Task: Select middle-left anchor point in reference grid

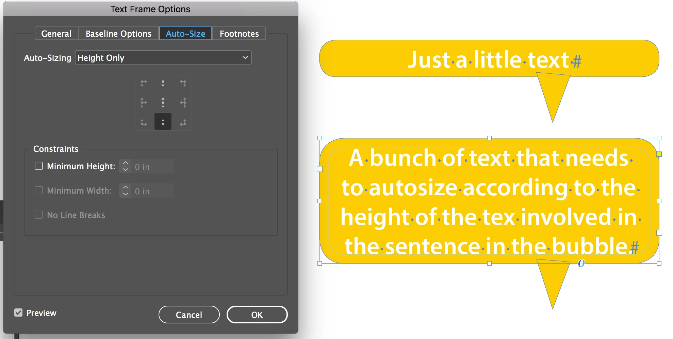Action: point(144,102)
